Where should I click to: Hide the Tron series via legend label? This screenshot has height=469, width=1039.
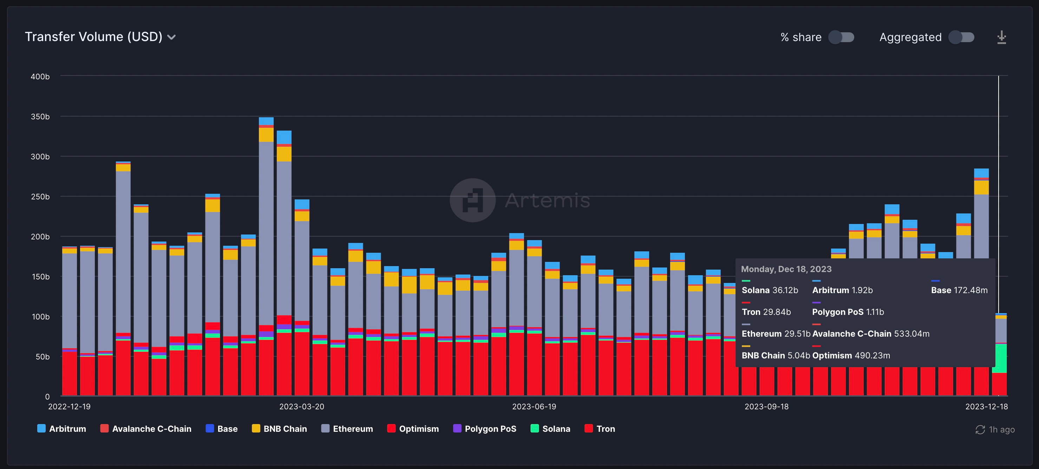pyautogui.click(x=606, y=429)
